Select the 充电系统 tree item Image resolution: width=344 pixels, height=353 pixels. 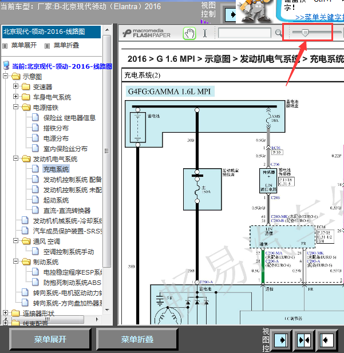(x=56, y=169)
